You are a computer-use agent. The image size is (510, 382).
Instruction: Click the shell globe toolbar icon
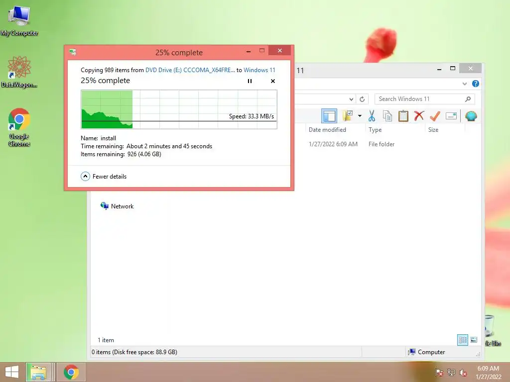pos(471,116)
